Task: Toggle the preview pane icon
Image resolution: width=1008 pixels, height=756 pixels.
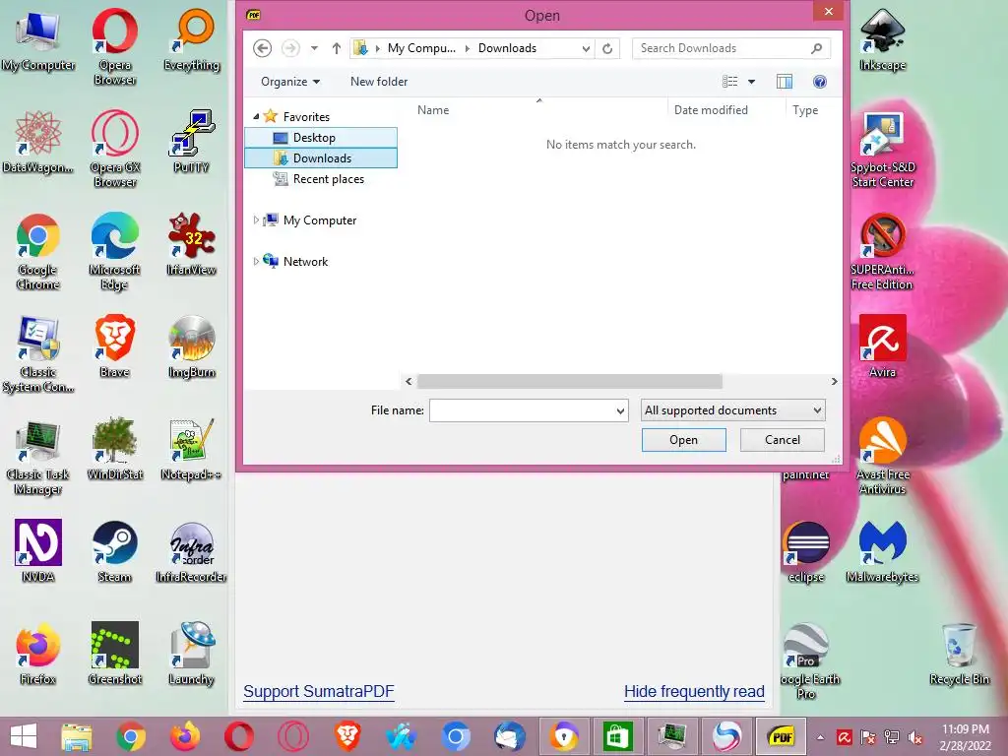Action: coord(785,82)
